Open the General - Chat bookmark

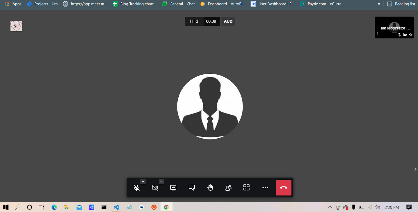(x=179, y=4)
